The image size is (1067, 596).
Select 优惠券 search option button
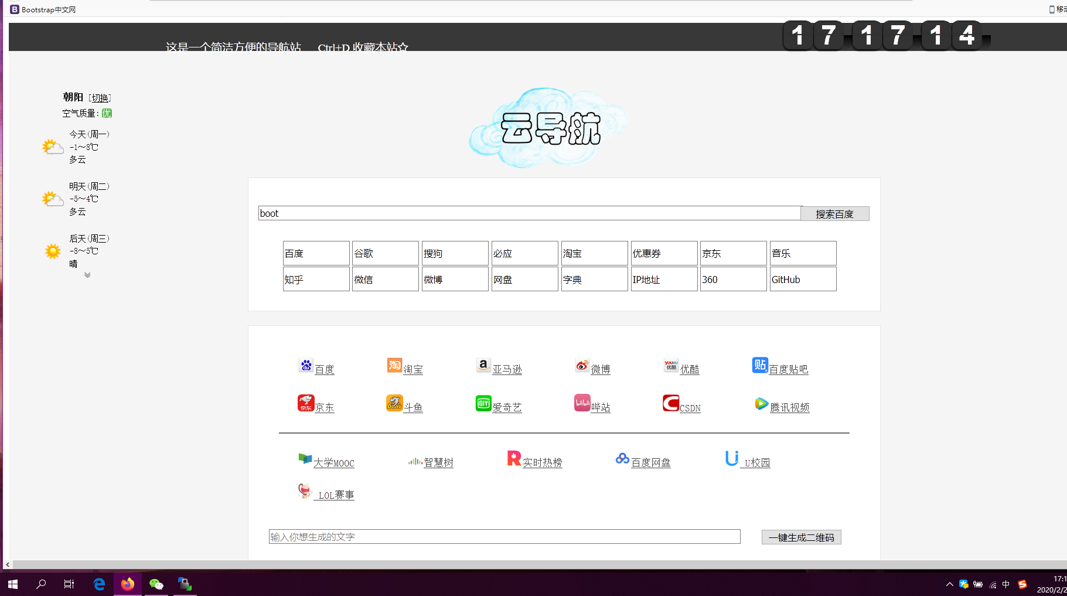(664, 253)
